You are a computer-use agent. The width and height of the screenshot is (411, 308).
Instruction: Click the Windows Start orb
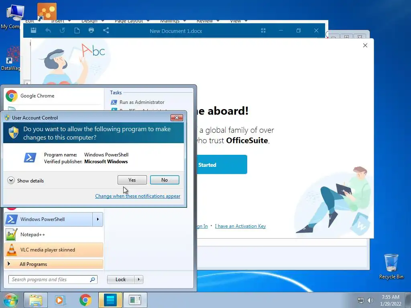click(x=10, y=300)
